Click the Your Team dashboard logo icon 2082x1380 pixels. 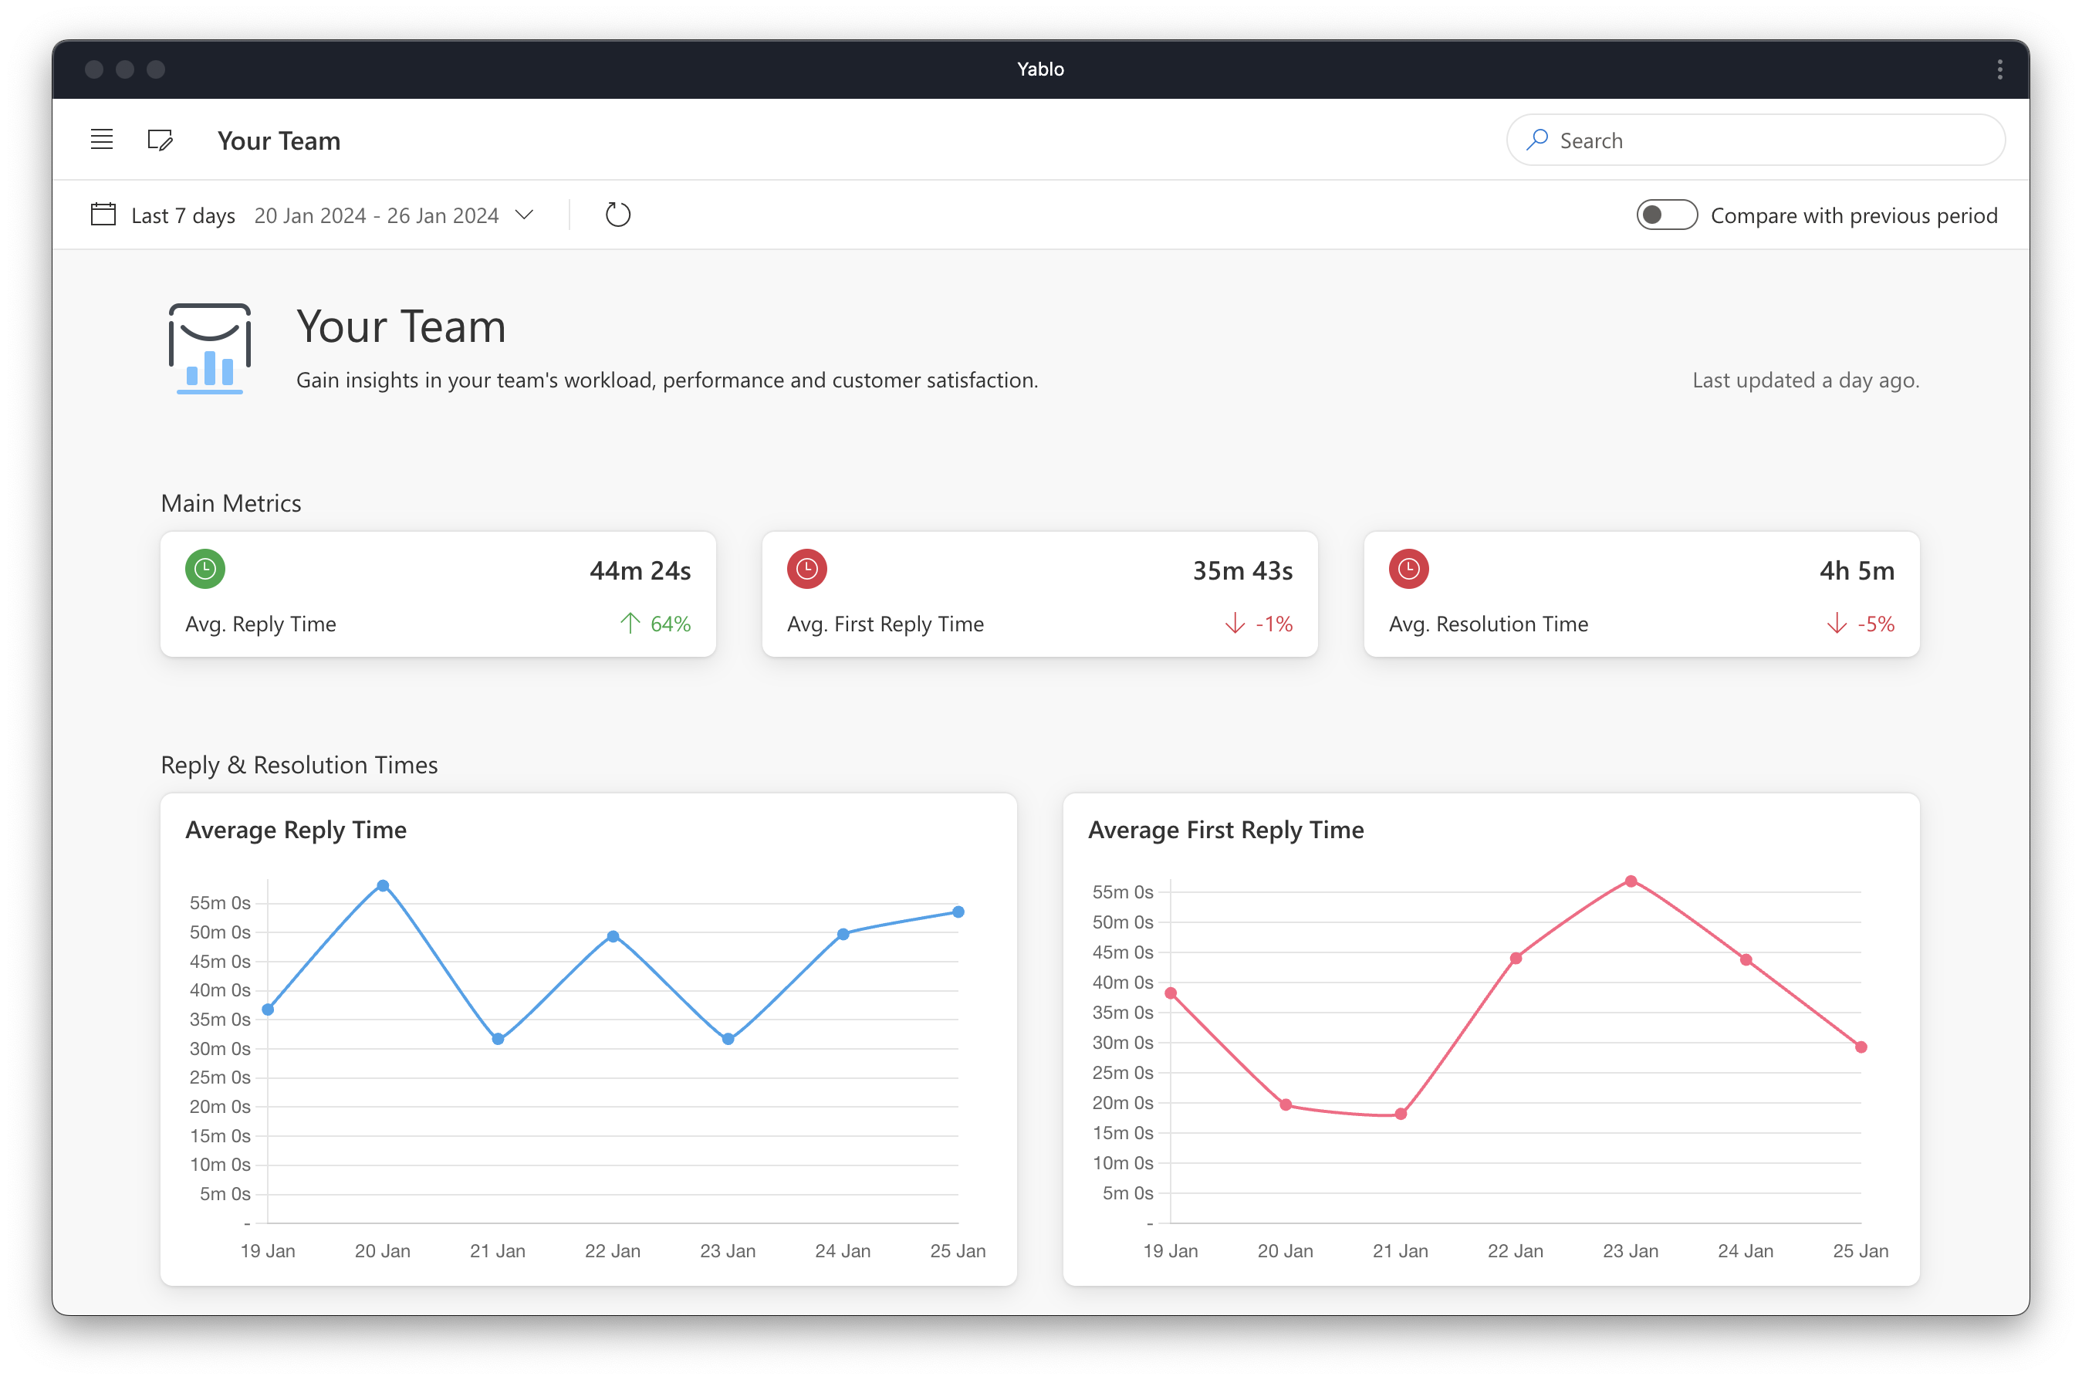click(x=209, y=349)
